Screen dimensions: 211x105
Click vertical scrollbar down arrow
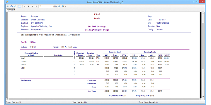point(203,97)
